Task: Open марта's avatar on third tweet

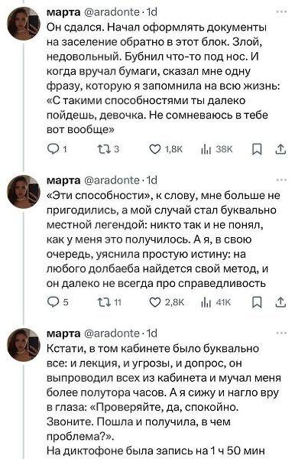Action: pyautogui.click(x=24, y=344)
